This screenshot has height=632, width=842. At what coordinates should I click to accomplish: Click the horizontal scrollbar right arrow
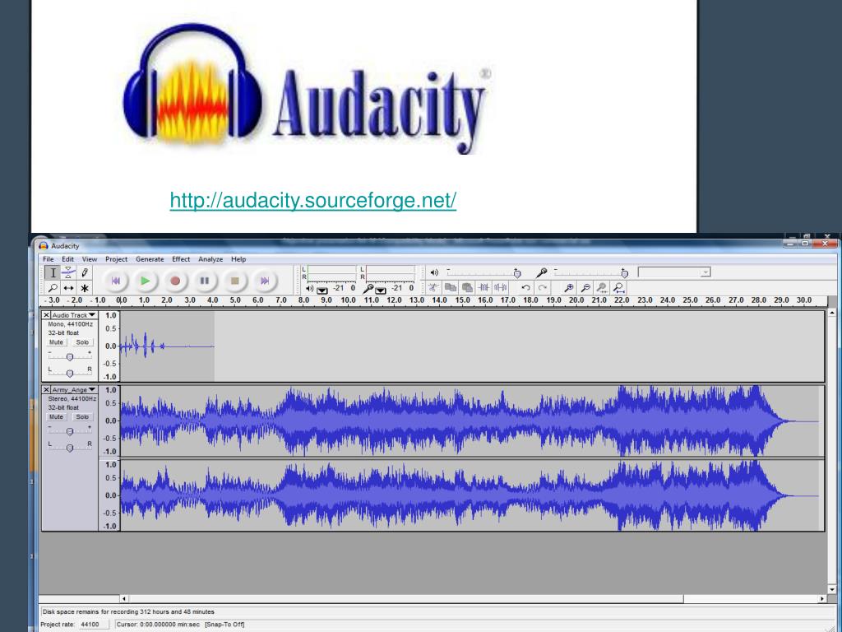pyautogui.click(x=822, y=598)
